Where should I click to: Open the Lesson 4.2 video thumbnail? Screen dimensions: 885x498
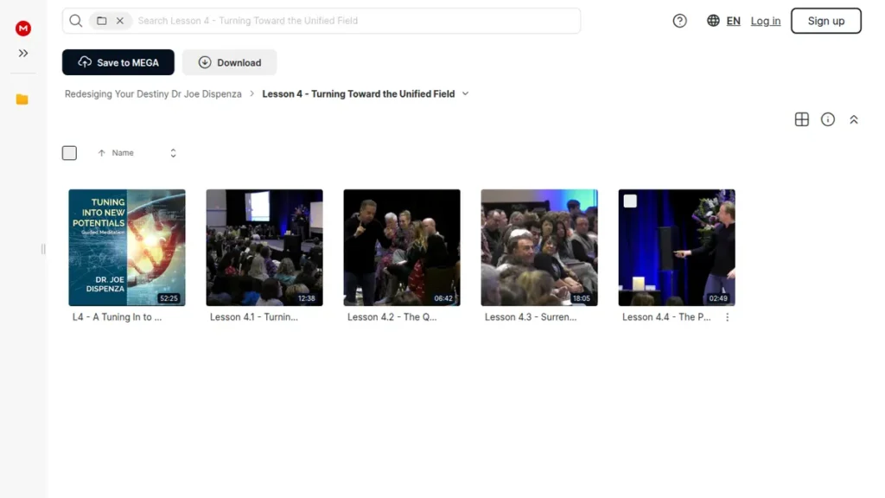click(402, 247)
